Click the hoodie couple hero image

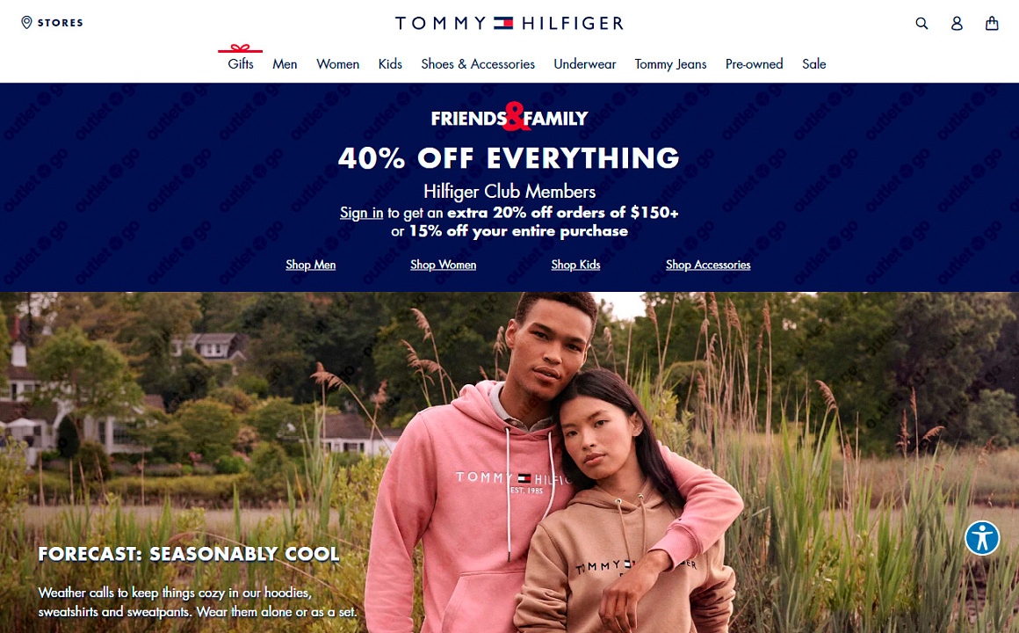tap(509, 462)
